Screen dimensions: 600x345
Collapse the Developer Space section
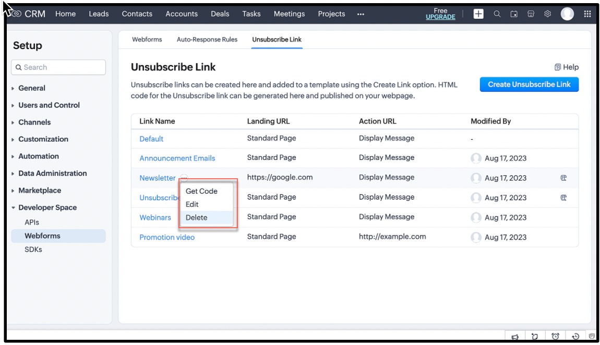coord(47,207)
